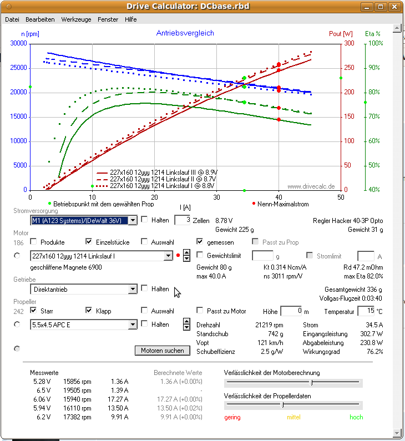This screenshot has width=405, height=441.
Task: Click the Temperatur input field
Action: tap(369, 311)
